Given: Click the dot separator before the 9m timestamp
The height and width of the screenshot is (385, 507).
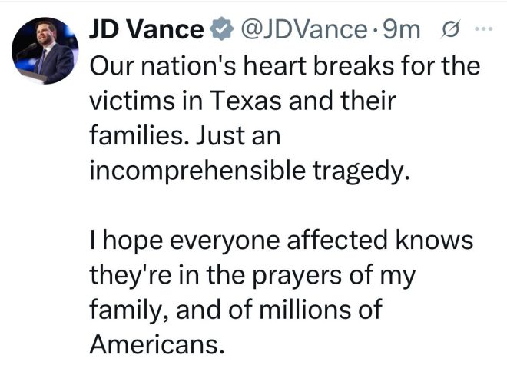Looking at the screenshot, I should click(375, 31).
